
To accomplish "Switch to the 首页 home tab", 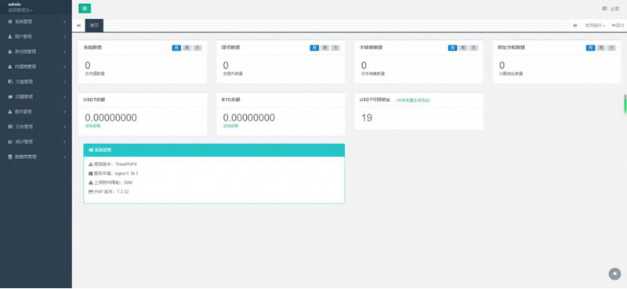I will [x=94, y=25].
